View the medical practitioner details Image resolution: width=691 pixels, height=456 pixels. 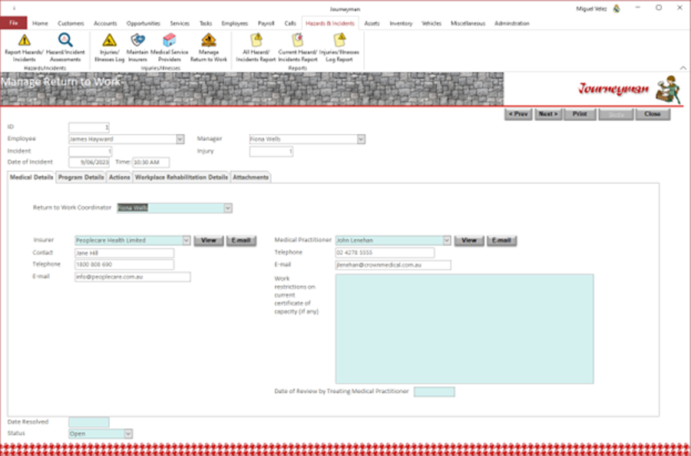pyautogui.click(x=469, y=241)
